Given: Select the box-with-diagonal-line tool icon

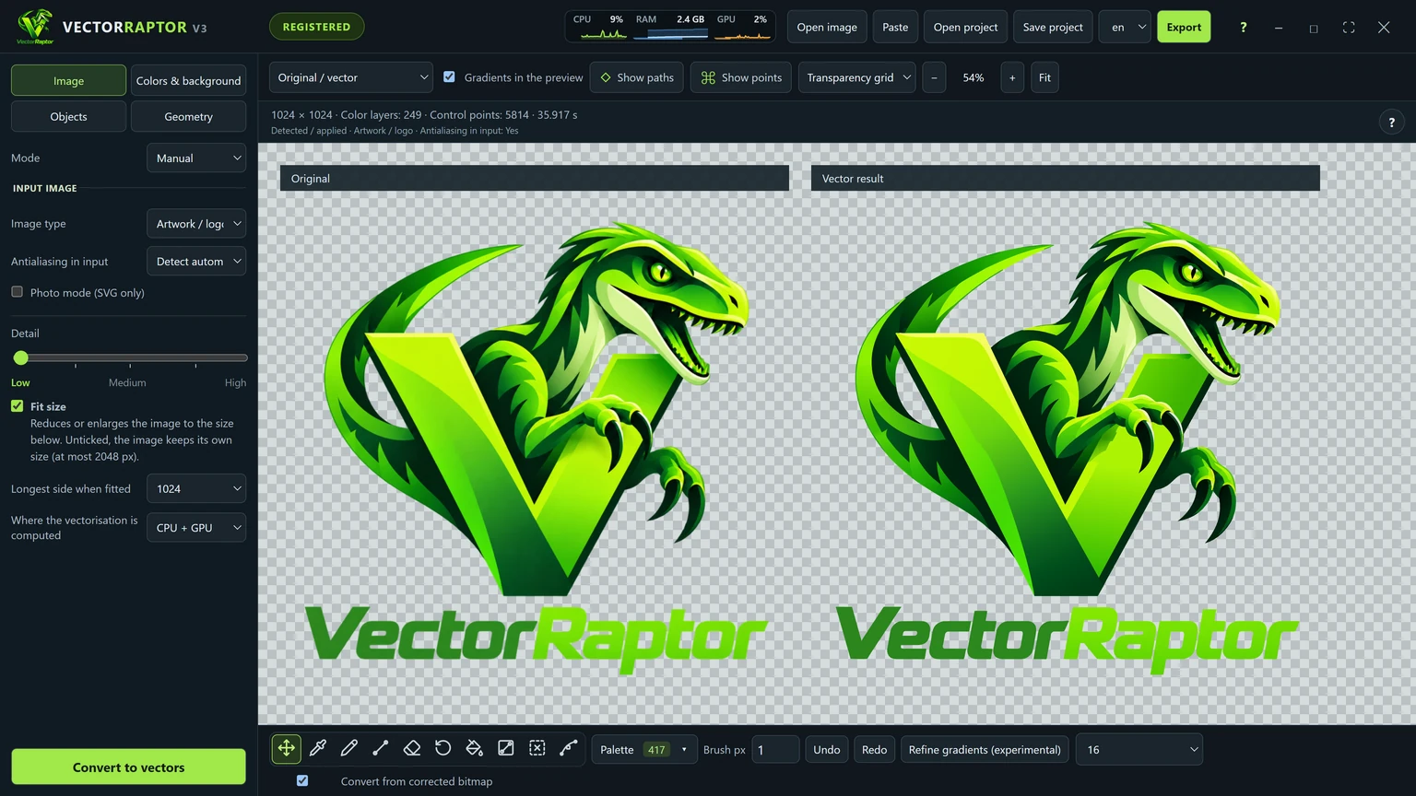Looking at the screenshot, I should [506, 749].
